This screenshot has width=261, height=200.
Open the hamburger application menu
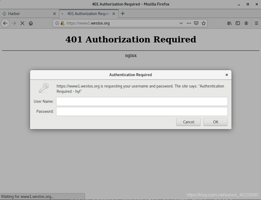pos(257,23)
